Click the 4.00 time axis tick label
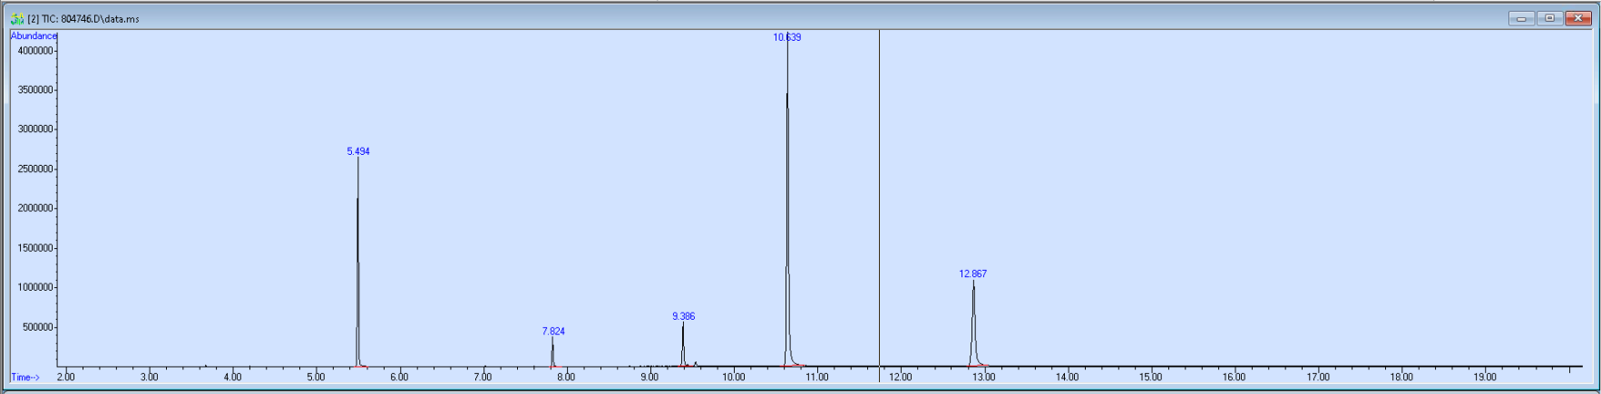Screen dimensions: 1601x394 233,377
